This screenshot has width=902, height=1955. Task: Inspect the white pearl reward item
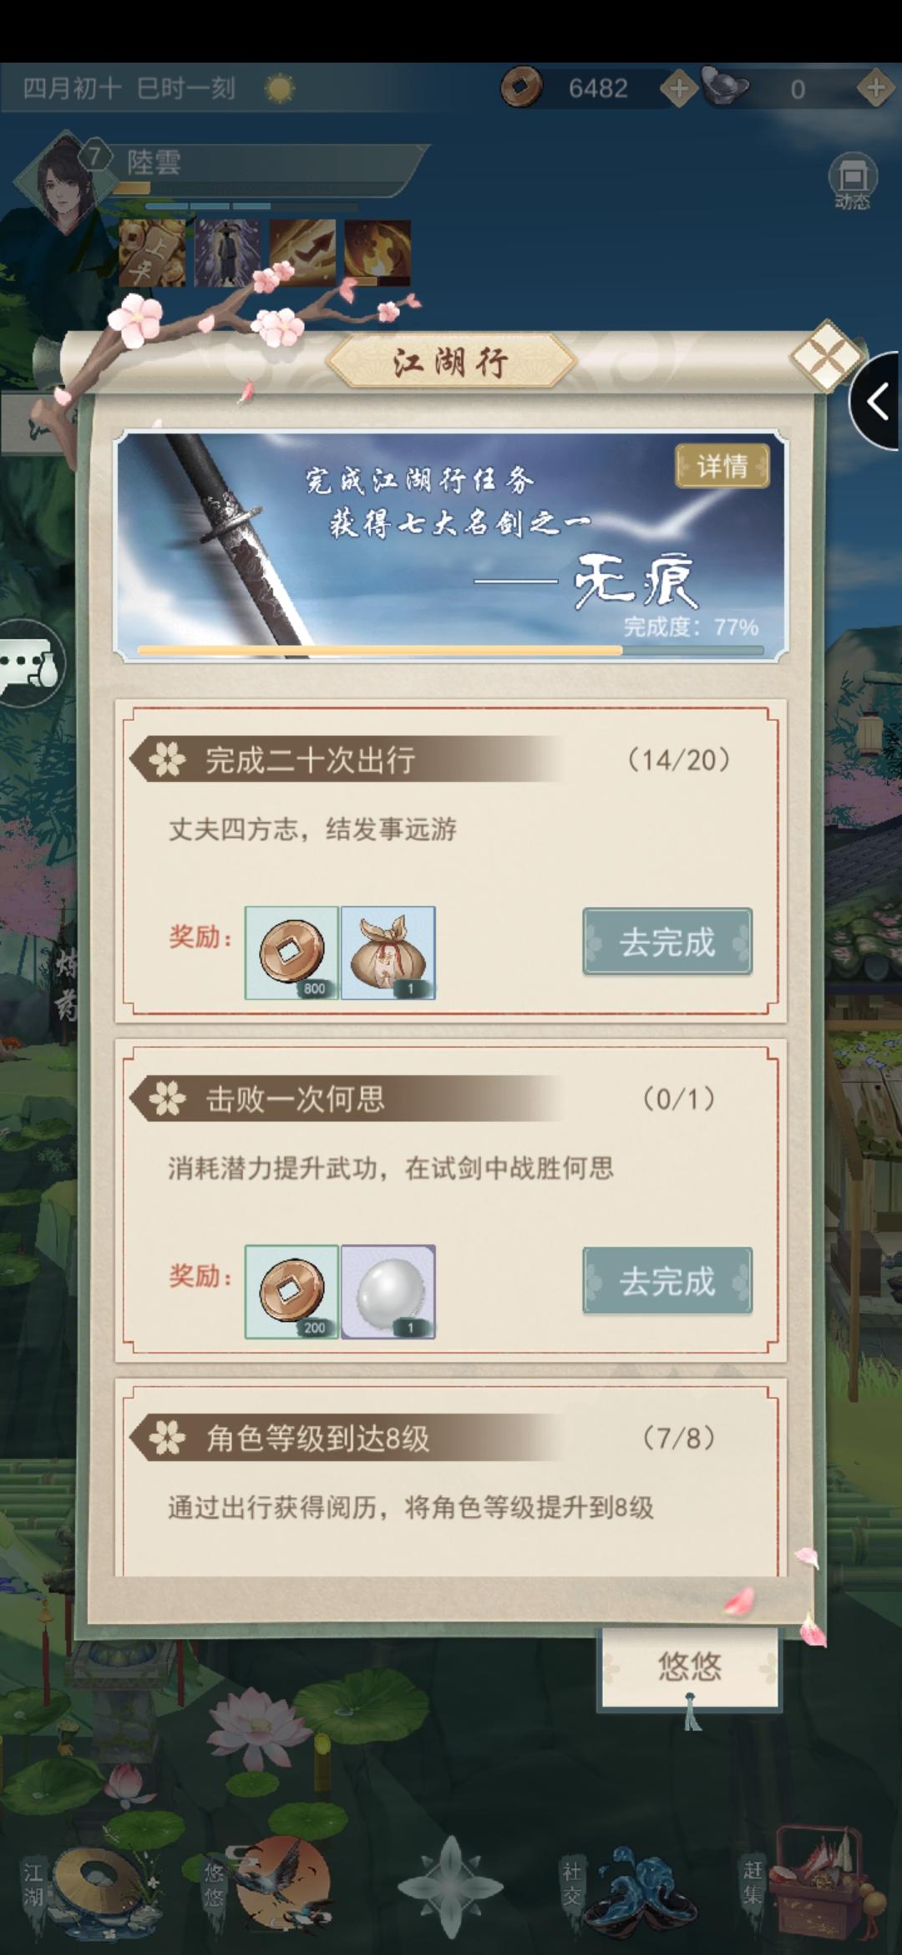388,1292
